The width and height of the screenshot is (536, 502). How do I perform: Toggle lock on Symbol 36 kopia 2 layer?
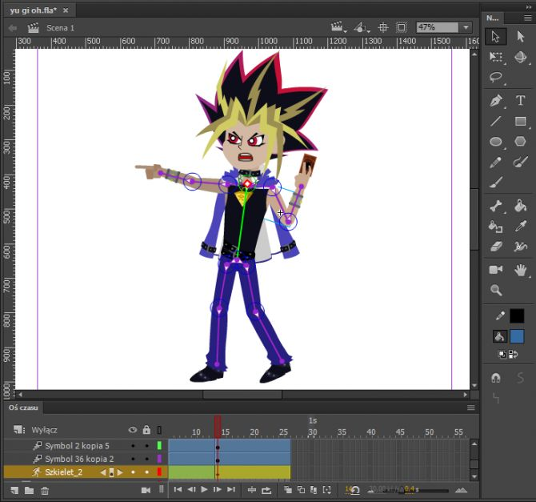click(x=146, y=459)
